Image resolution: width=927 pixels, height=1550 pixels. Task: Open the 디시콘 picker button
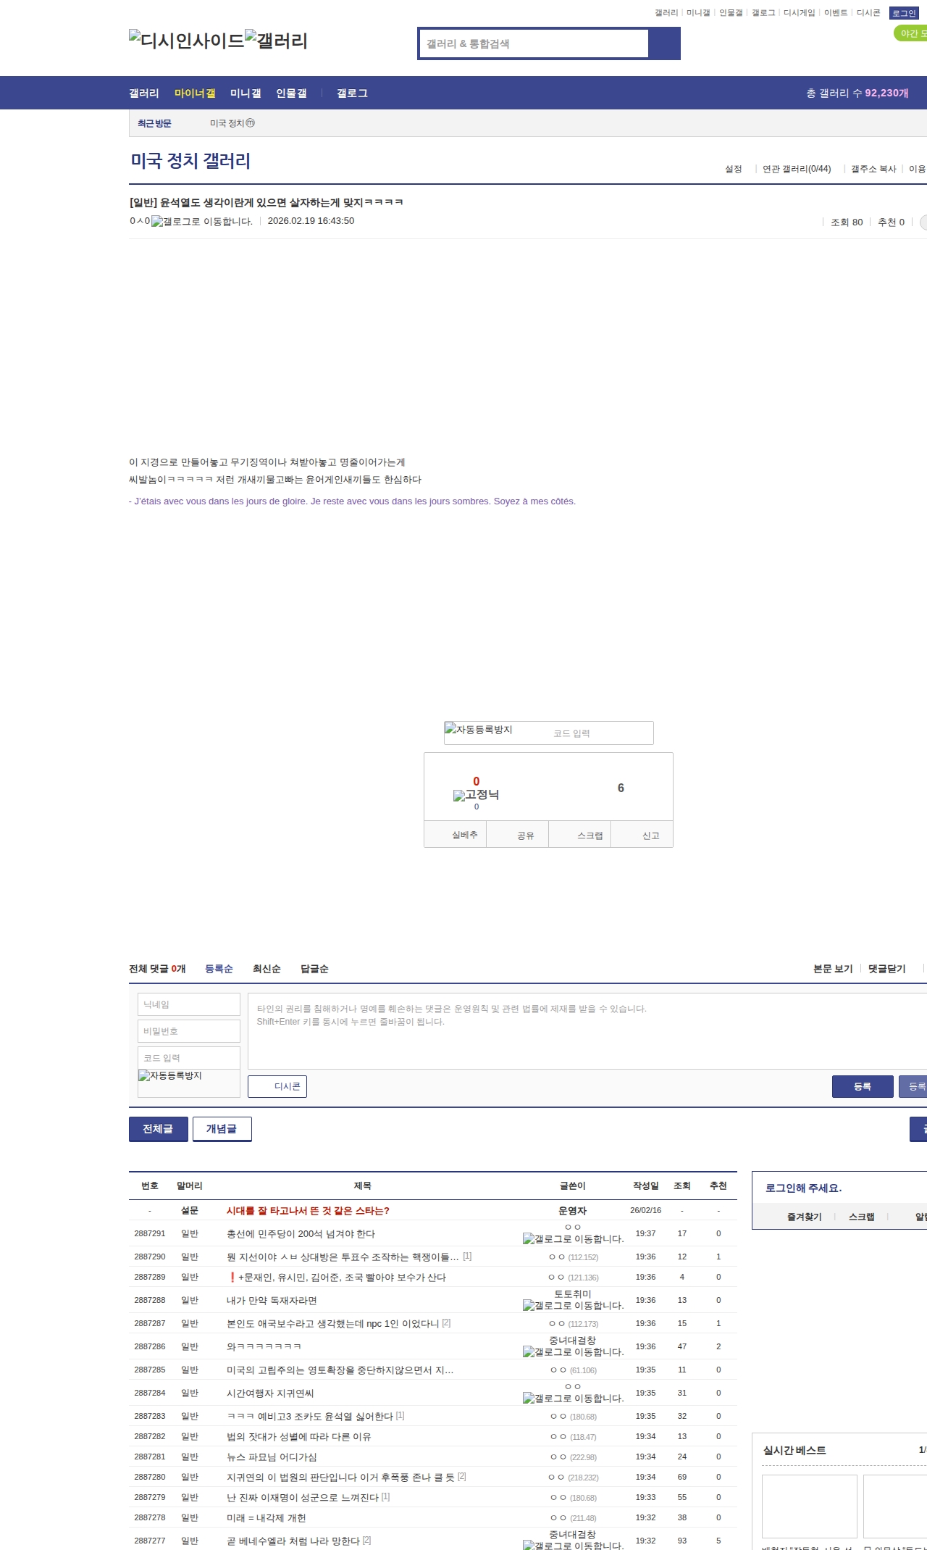tap(277, 1086)
